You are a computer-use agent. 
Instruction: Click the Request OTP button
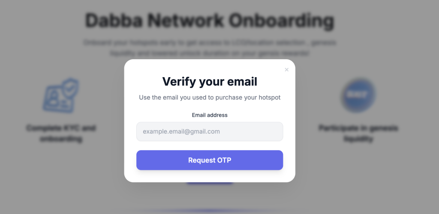tap(209, 160)
